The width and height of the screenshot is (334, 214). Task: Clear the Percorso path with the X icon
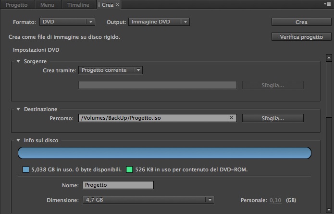231,118
